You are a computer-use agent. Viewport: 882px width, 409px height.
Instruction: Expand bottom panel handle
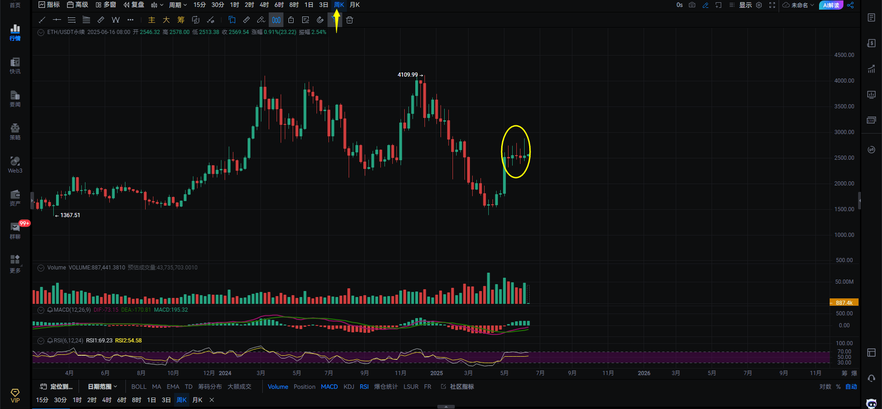[446, 407]
